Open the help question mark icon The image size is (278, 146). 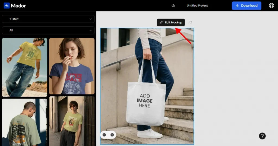tap(262, 136)
